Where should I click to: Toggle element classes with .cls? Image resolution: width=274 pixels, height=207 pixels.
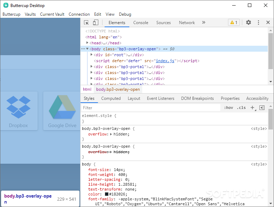(241, 108)
